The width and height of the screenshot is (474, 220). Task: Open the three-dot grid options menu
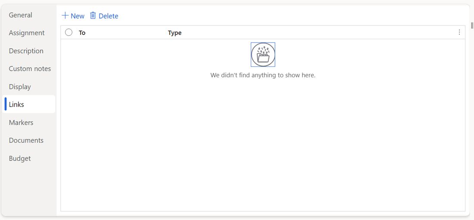click(459, 32)
